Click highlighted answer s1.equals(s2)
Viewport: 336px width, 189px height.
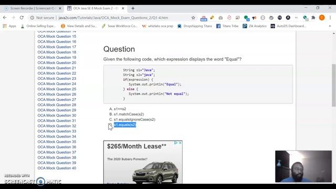pos(125,125)
